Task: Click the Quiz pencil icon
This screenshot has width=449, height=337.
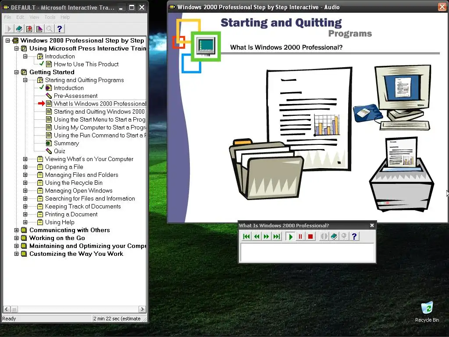Action: [49, 151]
